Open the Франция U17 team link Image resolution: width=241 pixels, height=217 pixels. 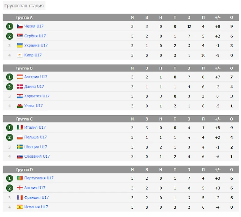coord(37,198)
